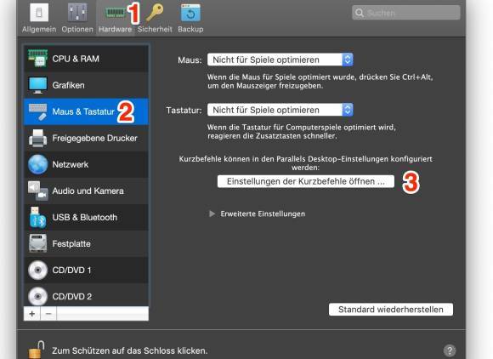Viewport: 493px width, 359px height.
Task: Choose Audio und Kamera entry
Action: tap(86, 191)
